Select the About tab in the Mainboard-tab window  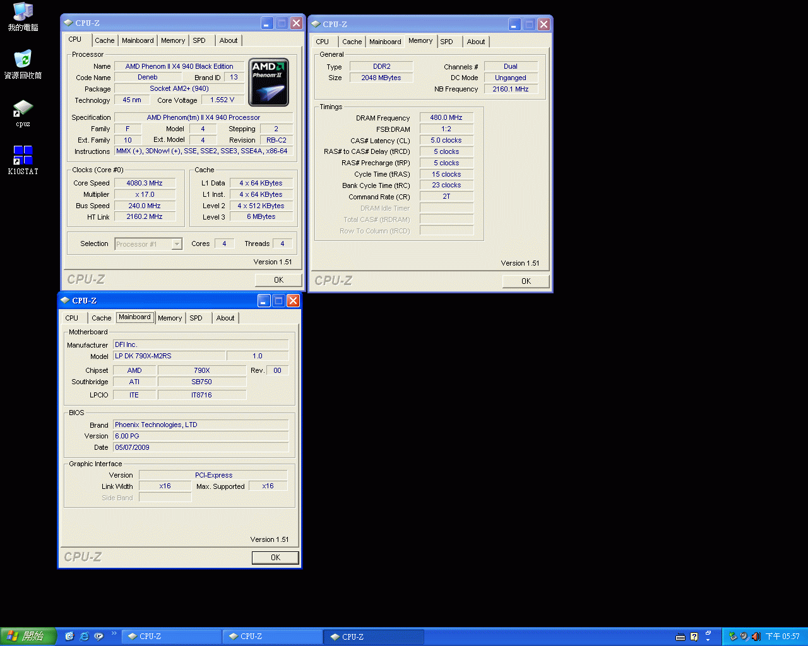[225, 318]
